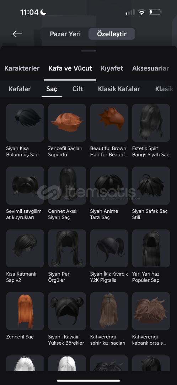This screenshot has width=177, height=385.
Task: Equip the orange Zencefil Saç hair
Action: point(25,311)
